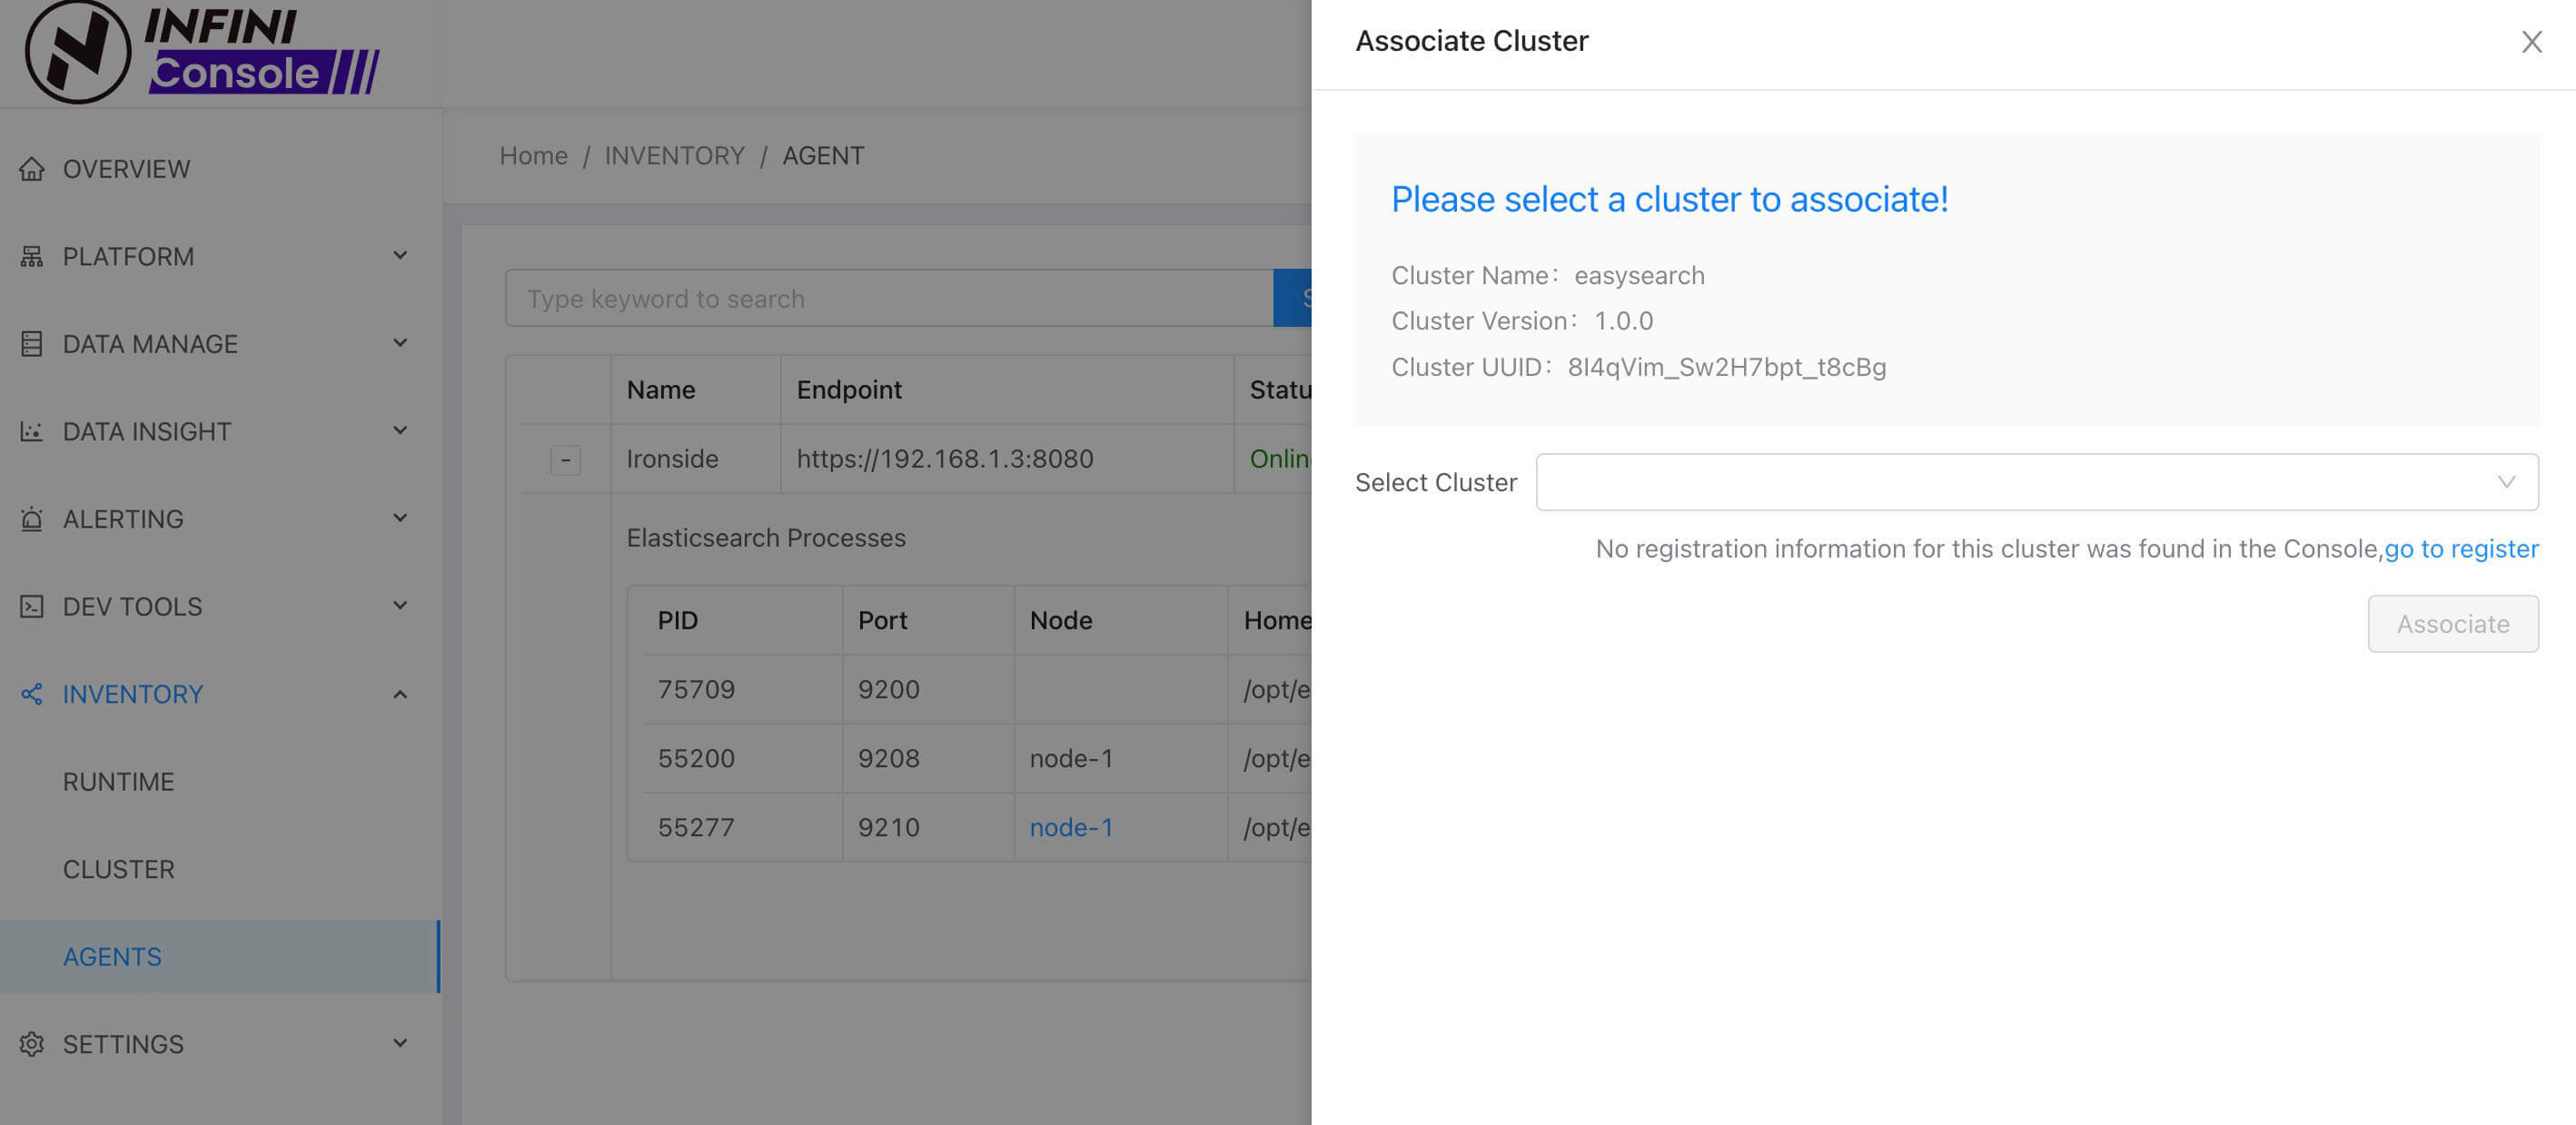
Task: Expand the Platform menu chevron
Action: click(400, 256)
